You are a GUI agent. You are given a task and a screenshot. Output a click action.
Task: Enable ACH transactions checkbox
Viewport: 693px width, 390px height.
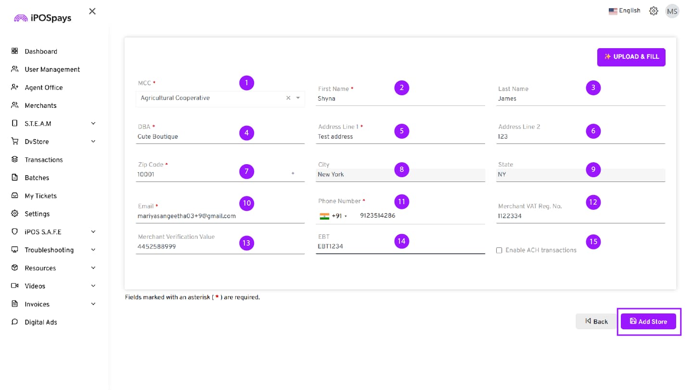tap(499, 250)
